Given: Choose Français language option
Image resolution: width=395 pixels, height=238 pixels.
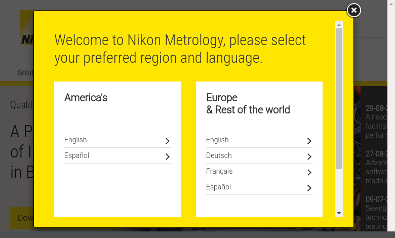Looking at the screenshot, I should pos(259,171).
